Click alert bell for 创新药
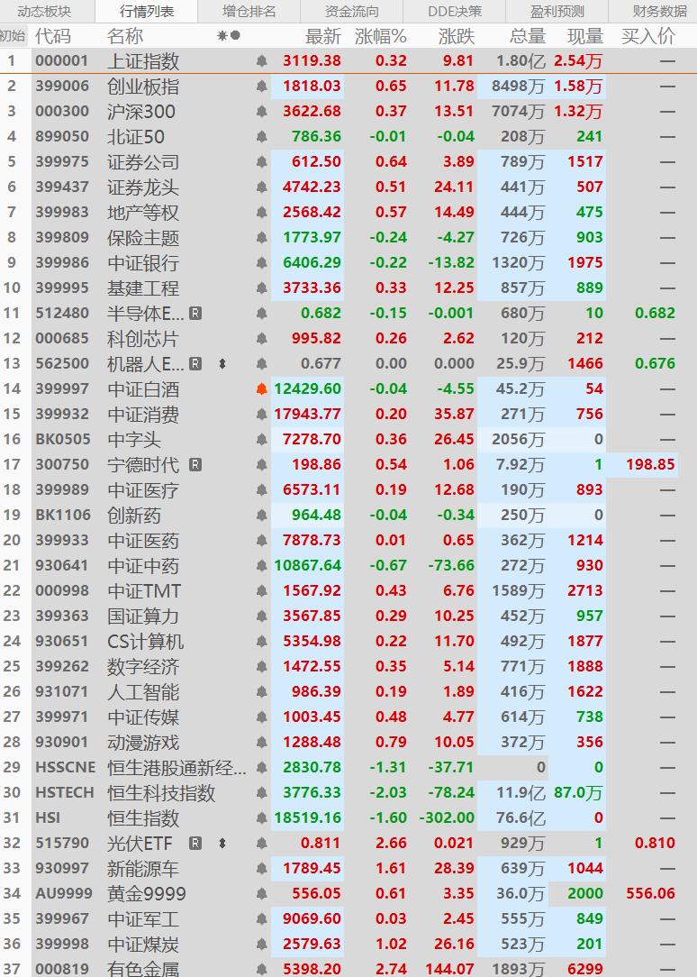Screen dimensions: 697x977 point(261,516)
